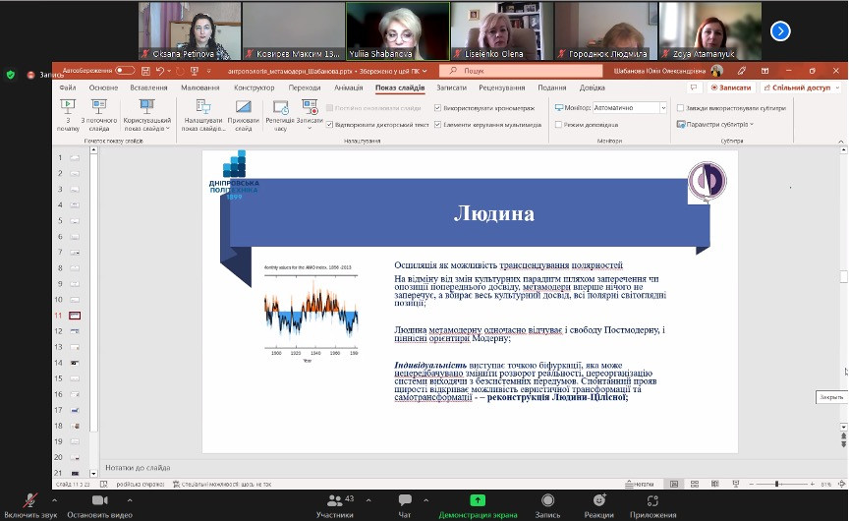This screenshot has width=849, height=521.
Task: Switch to the Animation ribbon tab
Action: pyautogui.click(x=348, y=87)
